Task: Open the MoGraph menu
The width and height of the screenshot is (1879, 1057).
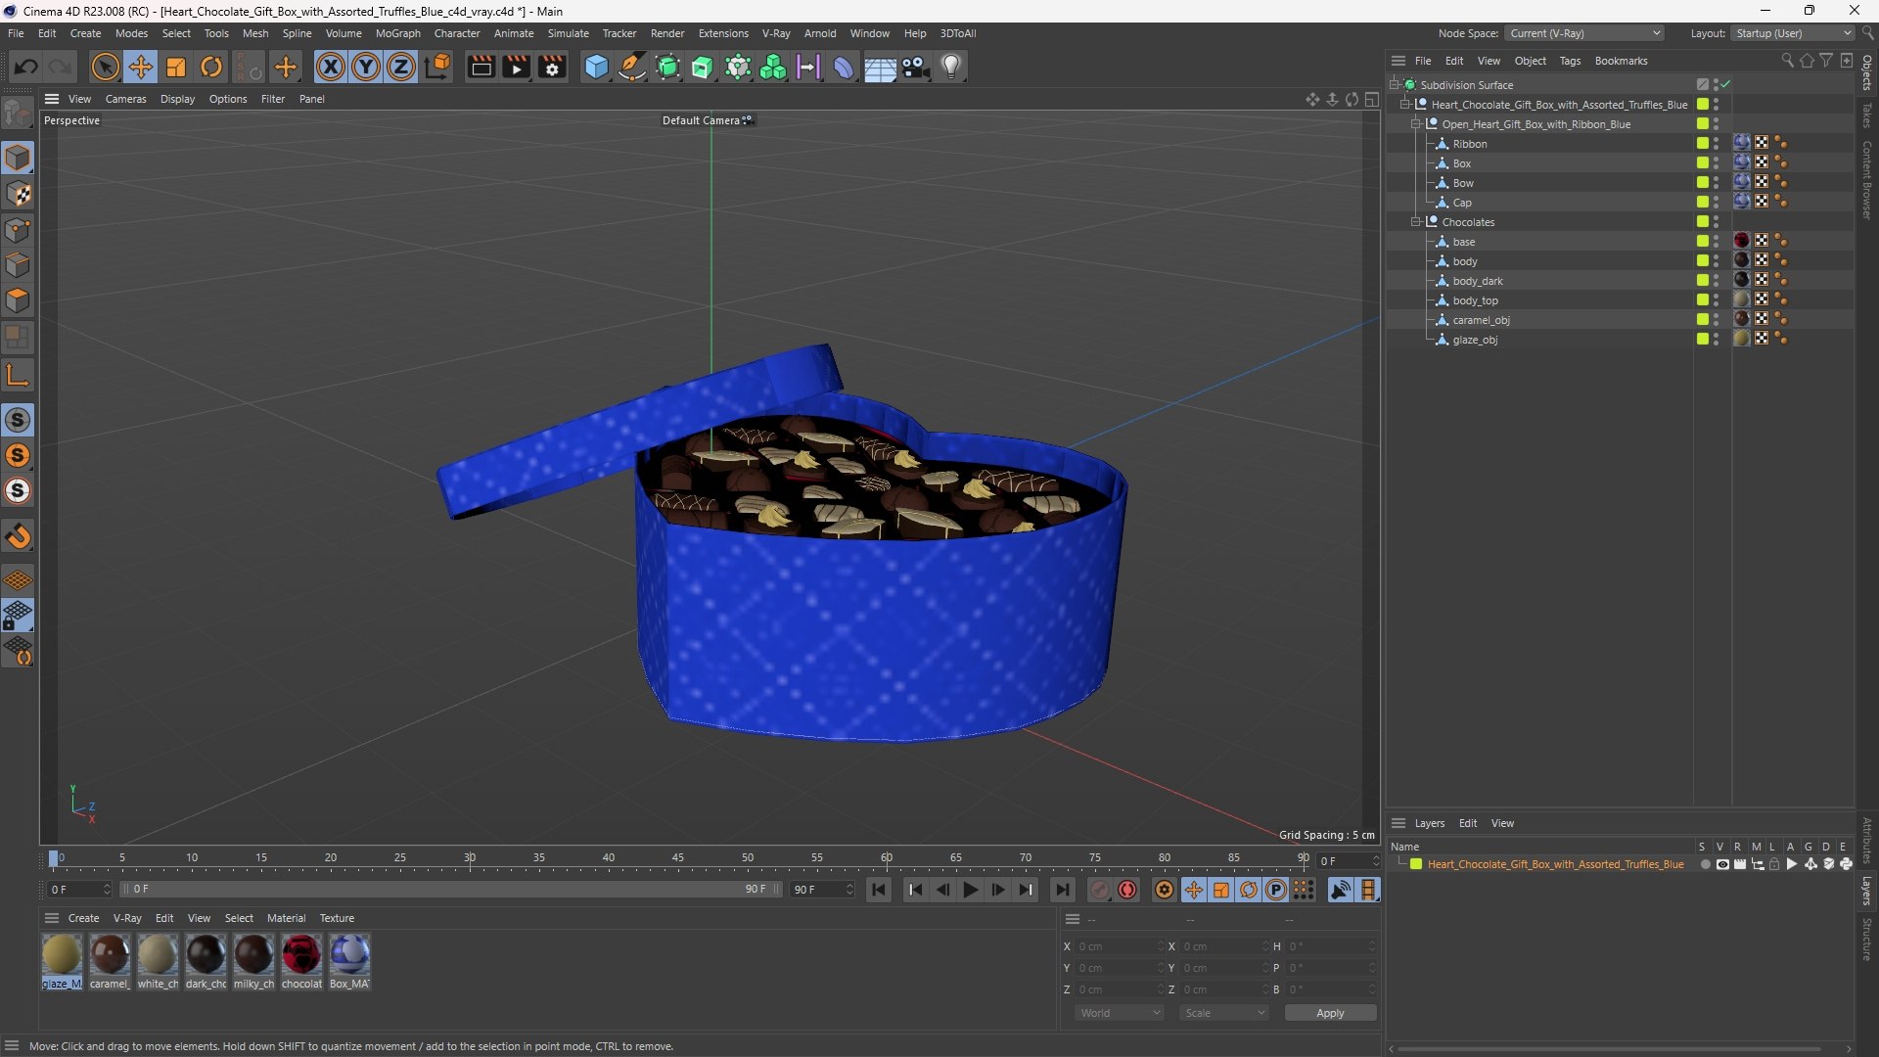Action: (397, 33)
